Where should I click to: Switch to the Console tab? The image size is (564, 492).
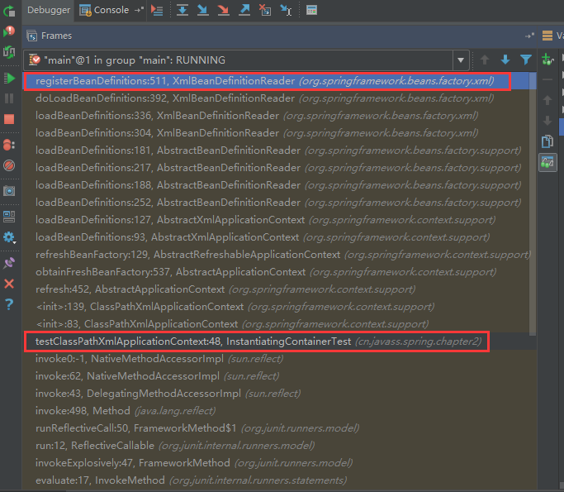click(111, 10)
